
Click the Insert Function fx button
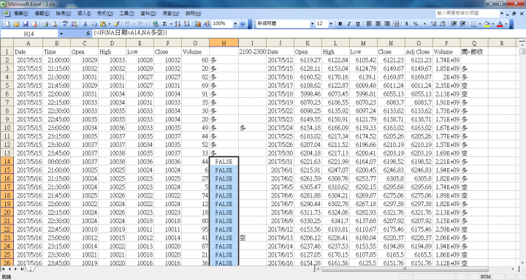tap(88, 34)
